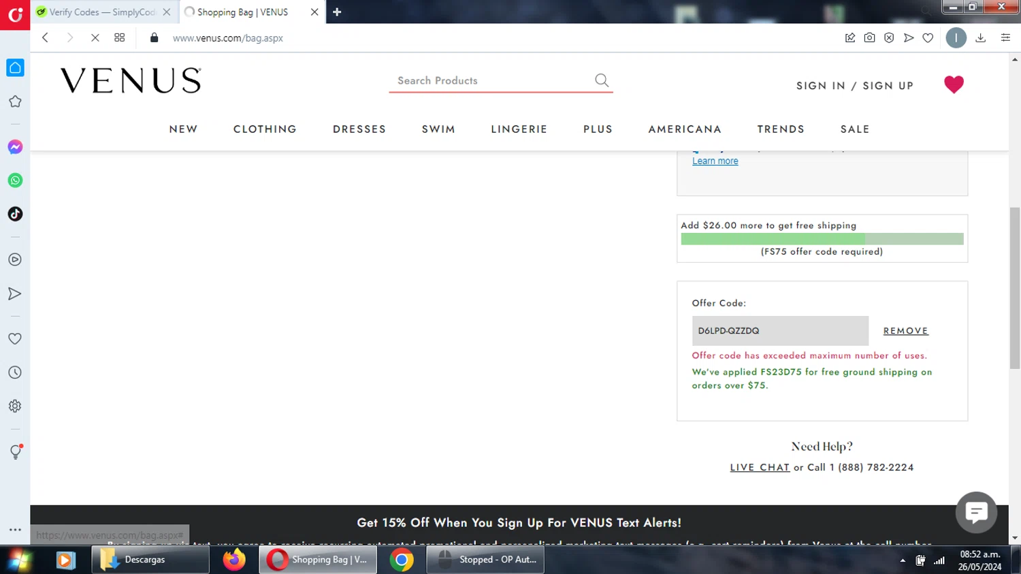Open the SALE menu
The height and width of the screenshot is (574, 1021).
pyautogui.click(x=855, y=129)
